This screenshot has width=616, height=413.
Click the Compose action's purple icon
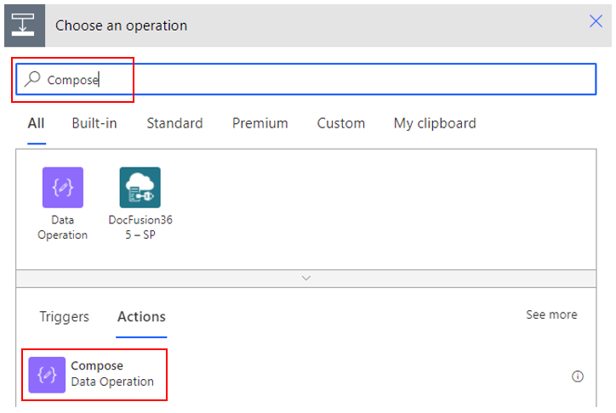point(47,375)
